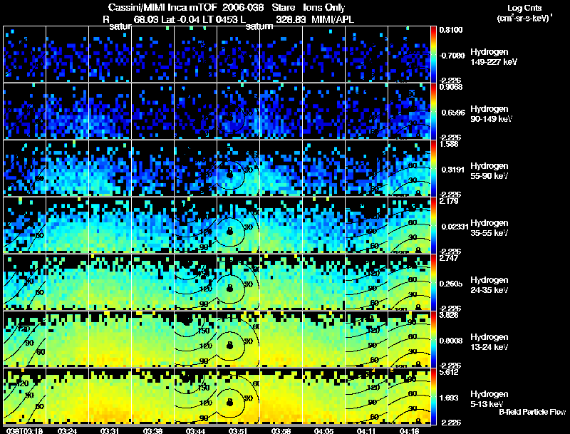Image resolution: width=570 pixels, height=434 pixels.
Task: Click the Hydrogen 5-13 keV row label
Action: (489, 399)
